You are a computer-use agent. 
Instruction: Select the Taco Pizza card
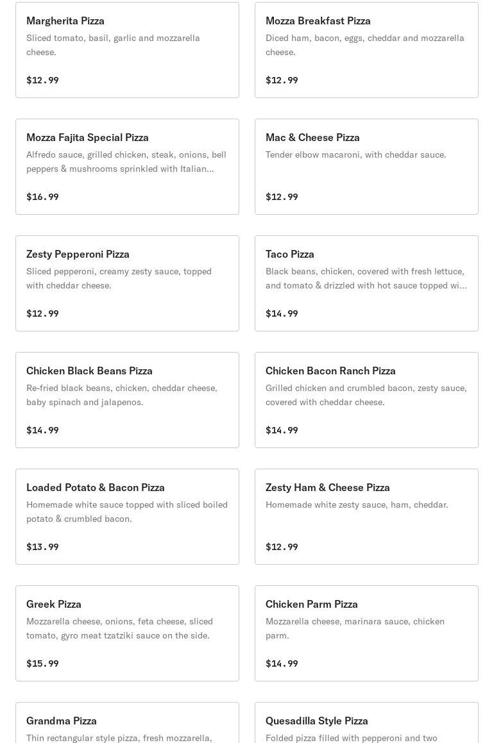tap(366, 283)
